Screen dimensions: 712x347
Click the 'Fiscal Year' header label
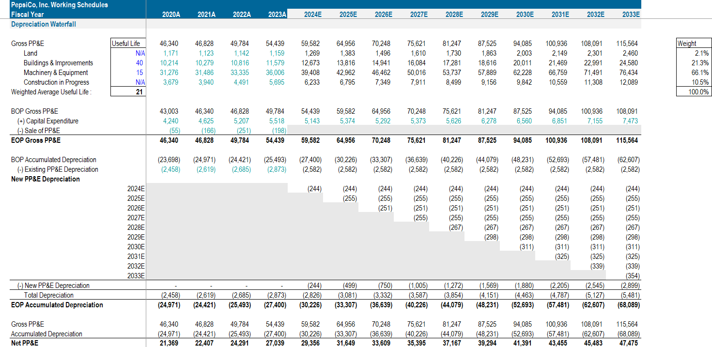tap(28, 15)
